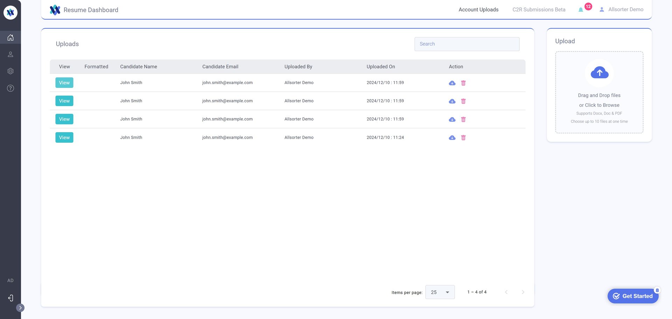Open the notification bell with badge 12

pyautogui.click(x=581, y=9)
